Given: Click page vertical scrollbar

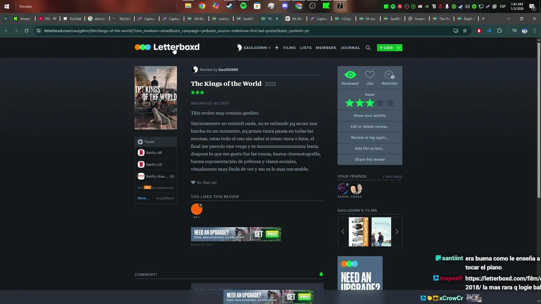Looking at the screenshot, I should pyautogui.click(x=538, y=119).
